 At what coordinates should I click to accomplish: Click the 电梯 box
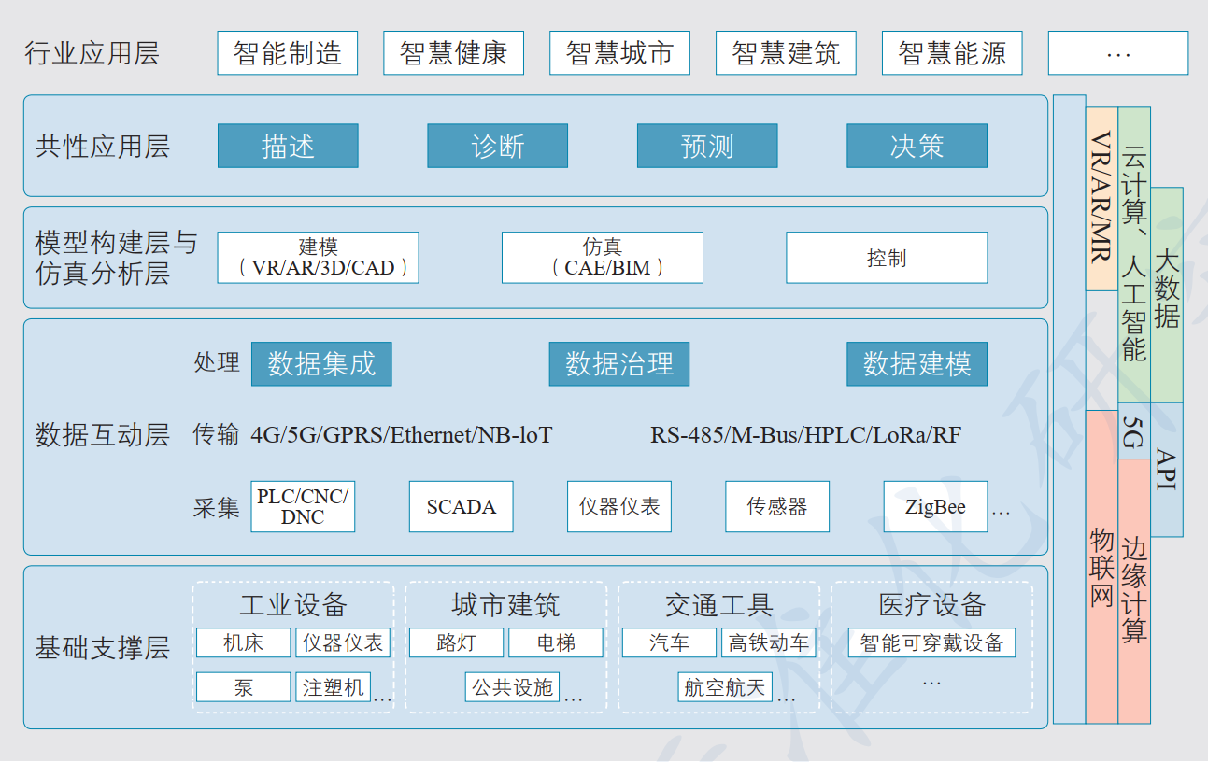(x=556, y=642)
